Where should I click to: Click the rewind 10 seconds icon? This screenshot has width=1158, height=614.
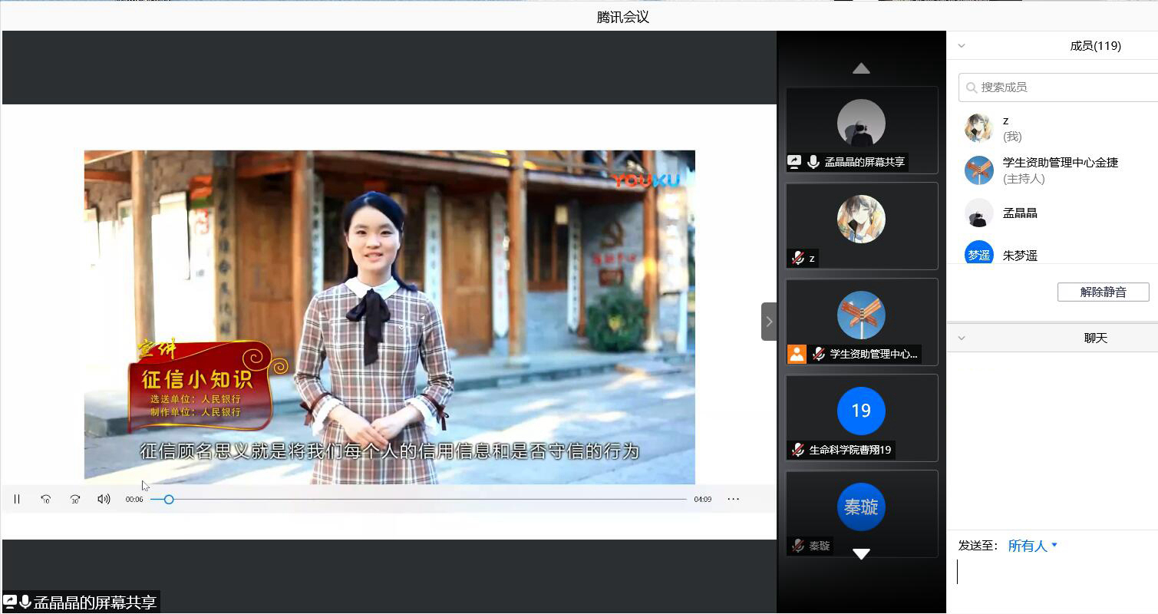pyautogui.click(x=46, y=499)
